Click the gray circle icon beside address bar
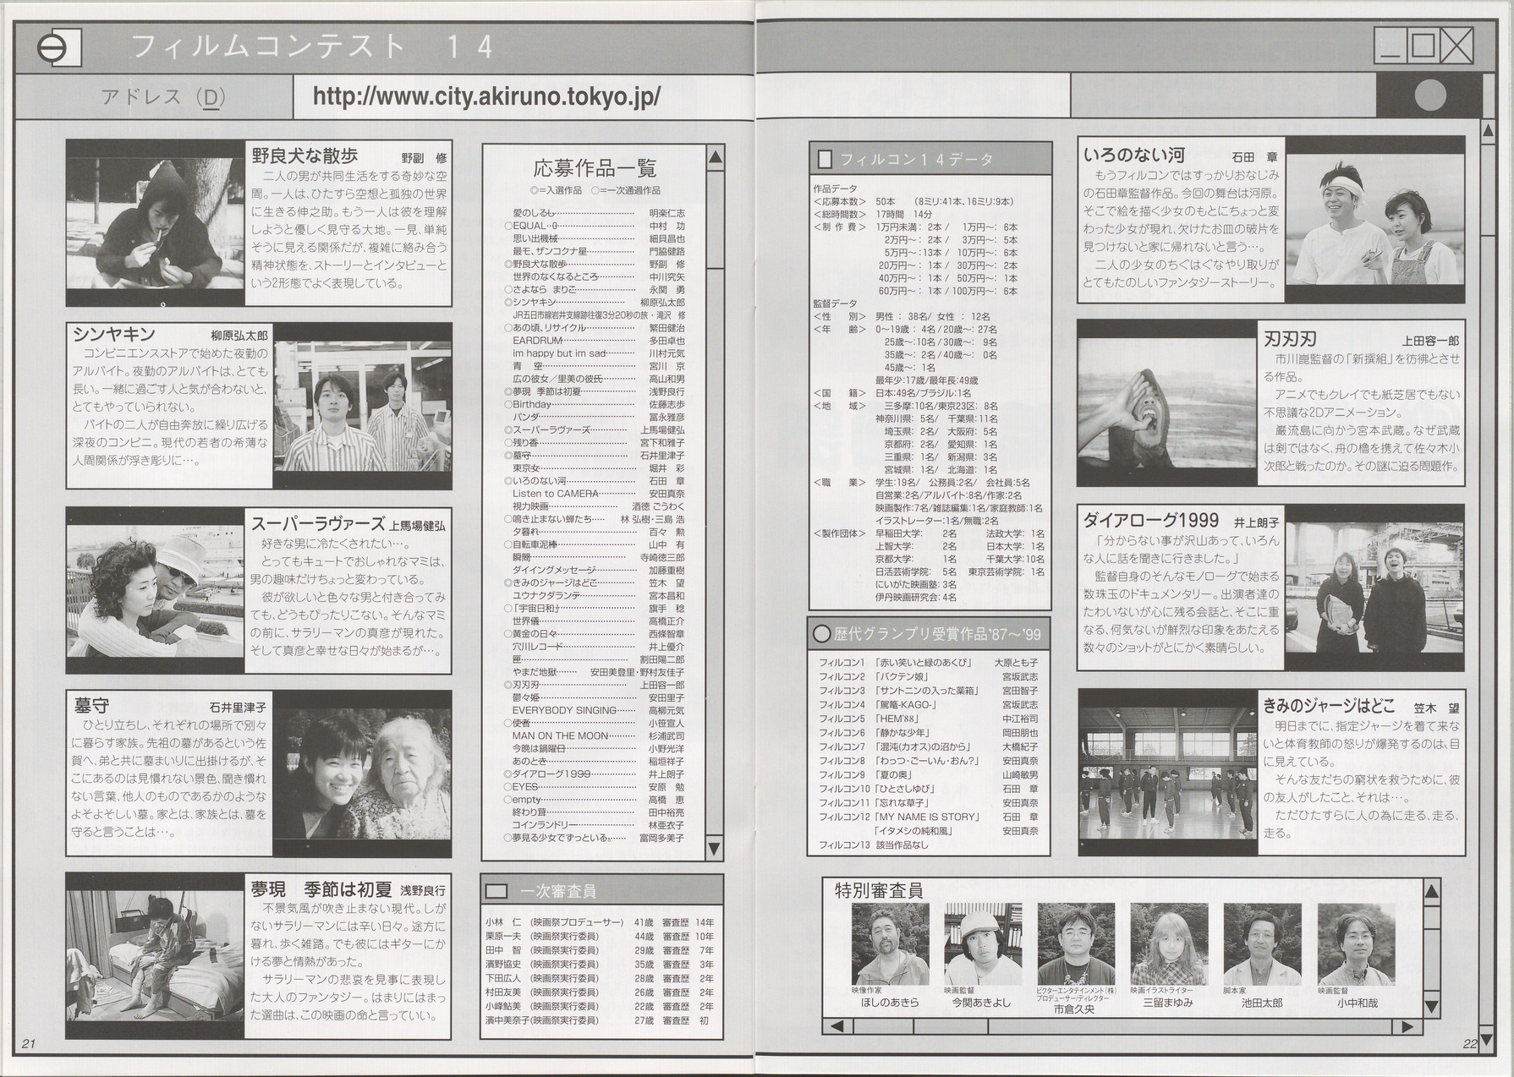 click(1430, 95)
